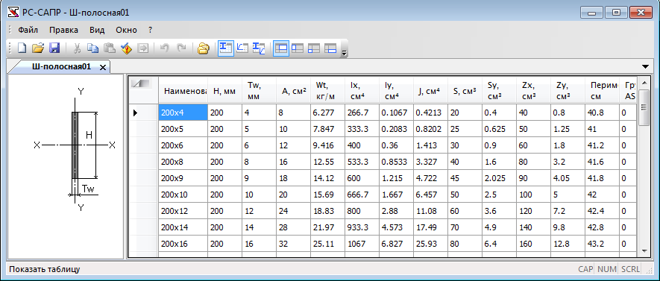Create a new document with the blank page icon
Image resolution: width=660 pixels, height=281 pixels.
coord(22,48)
